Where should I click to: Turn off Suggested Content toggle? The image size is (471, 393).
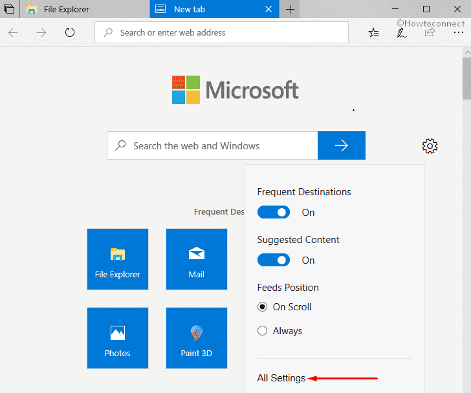tap(274, 260)
